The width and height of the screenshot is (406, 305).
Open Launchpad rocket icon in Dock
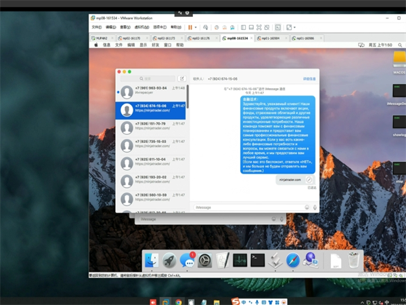169,260
